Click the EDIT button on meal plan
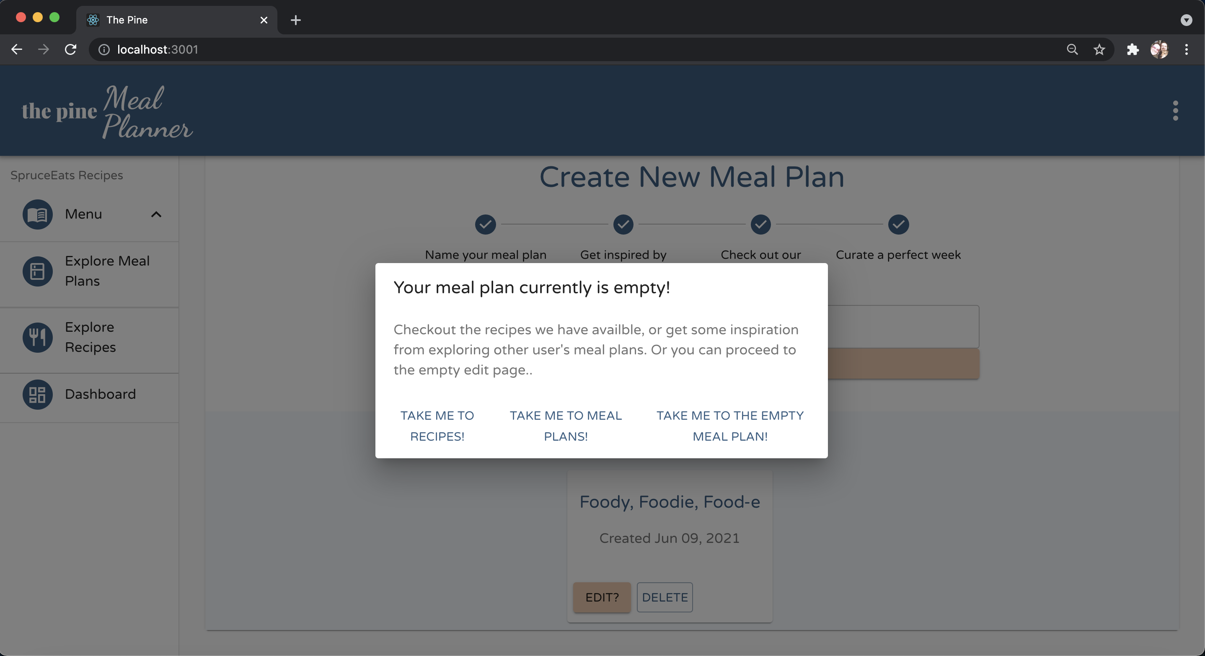 pos(602,597)
